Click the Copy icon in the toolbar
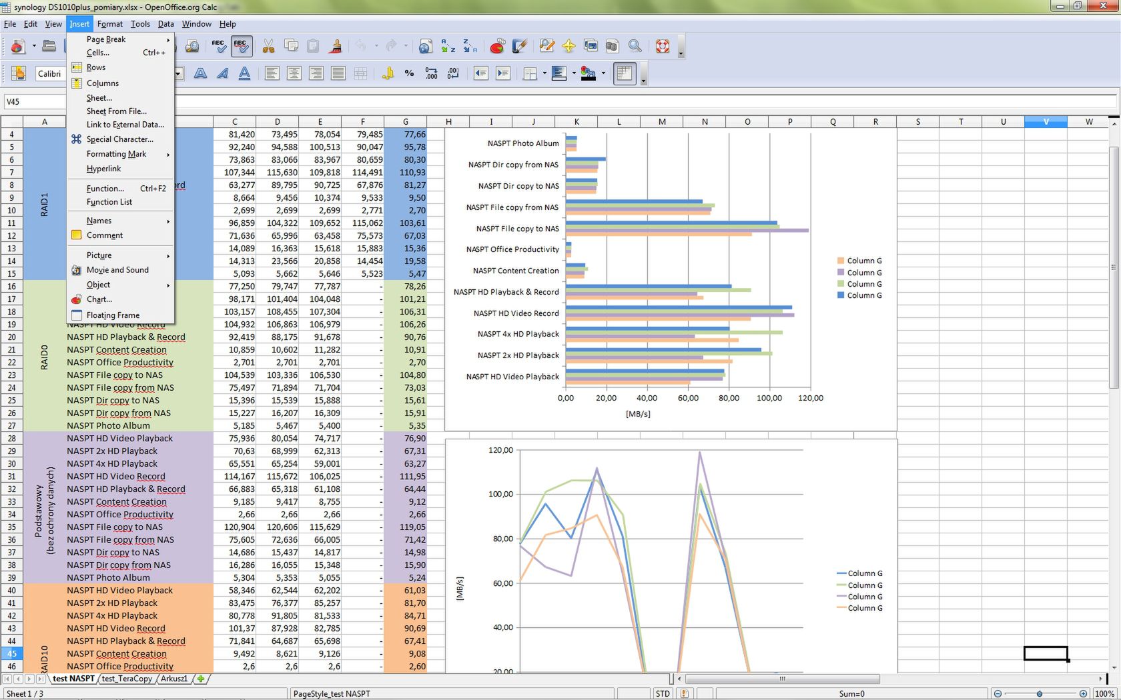Screen dimensions: 1121x700 point(291,46)
